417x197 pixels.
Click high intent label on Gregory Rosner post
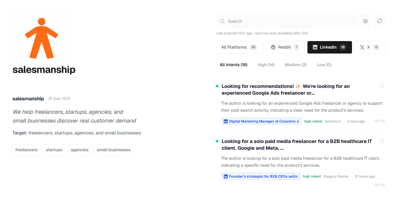click(312, 176)
